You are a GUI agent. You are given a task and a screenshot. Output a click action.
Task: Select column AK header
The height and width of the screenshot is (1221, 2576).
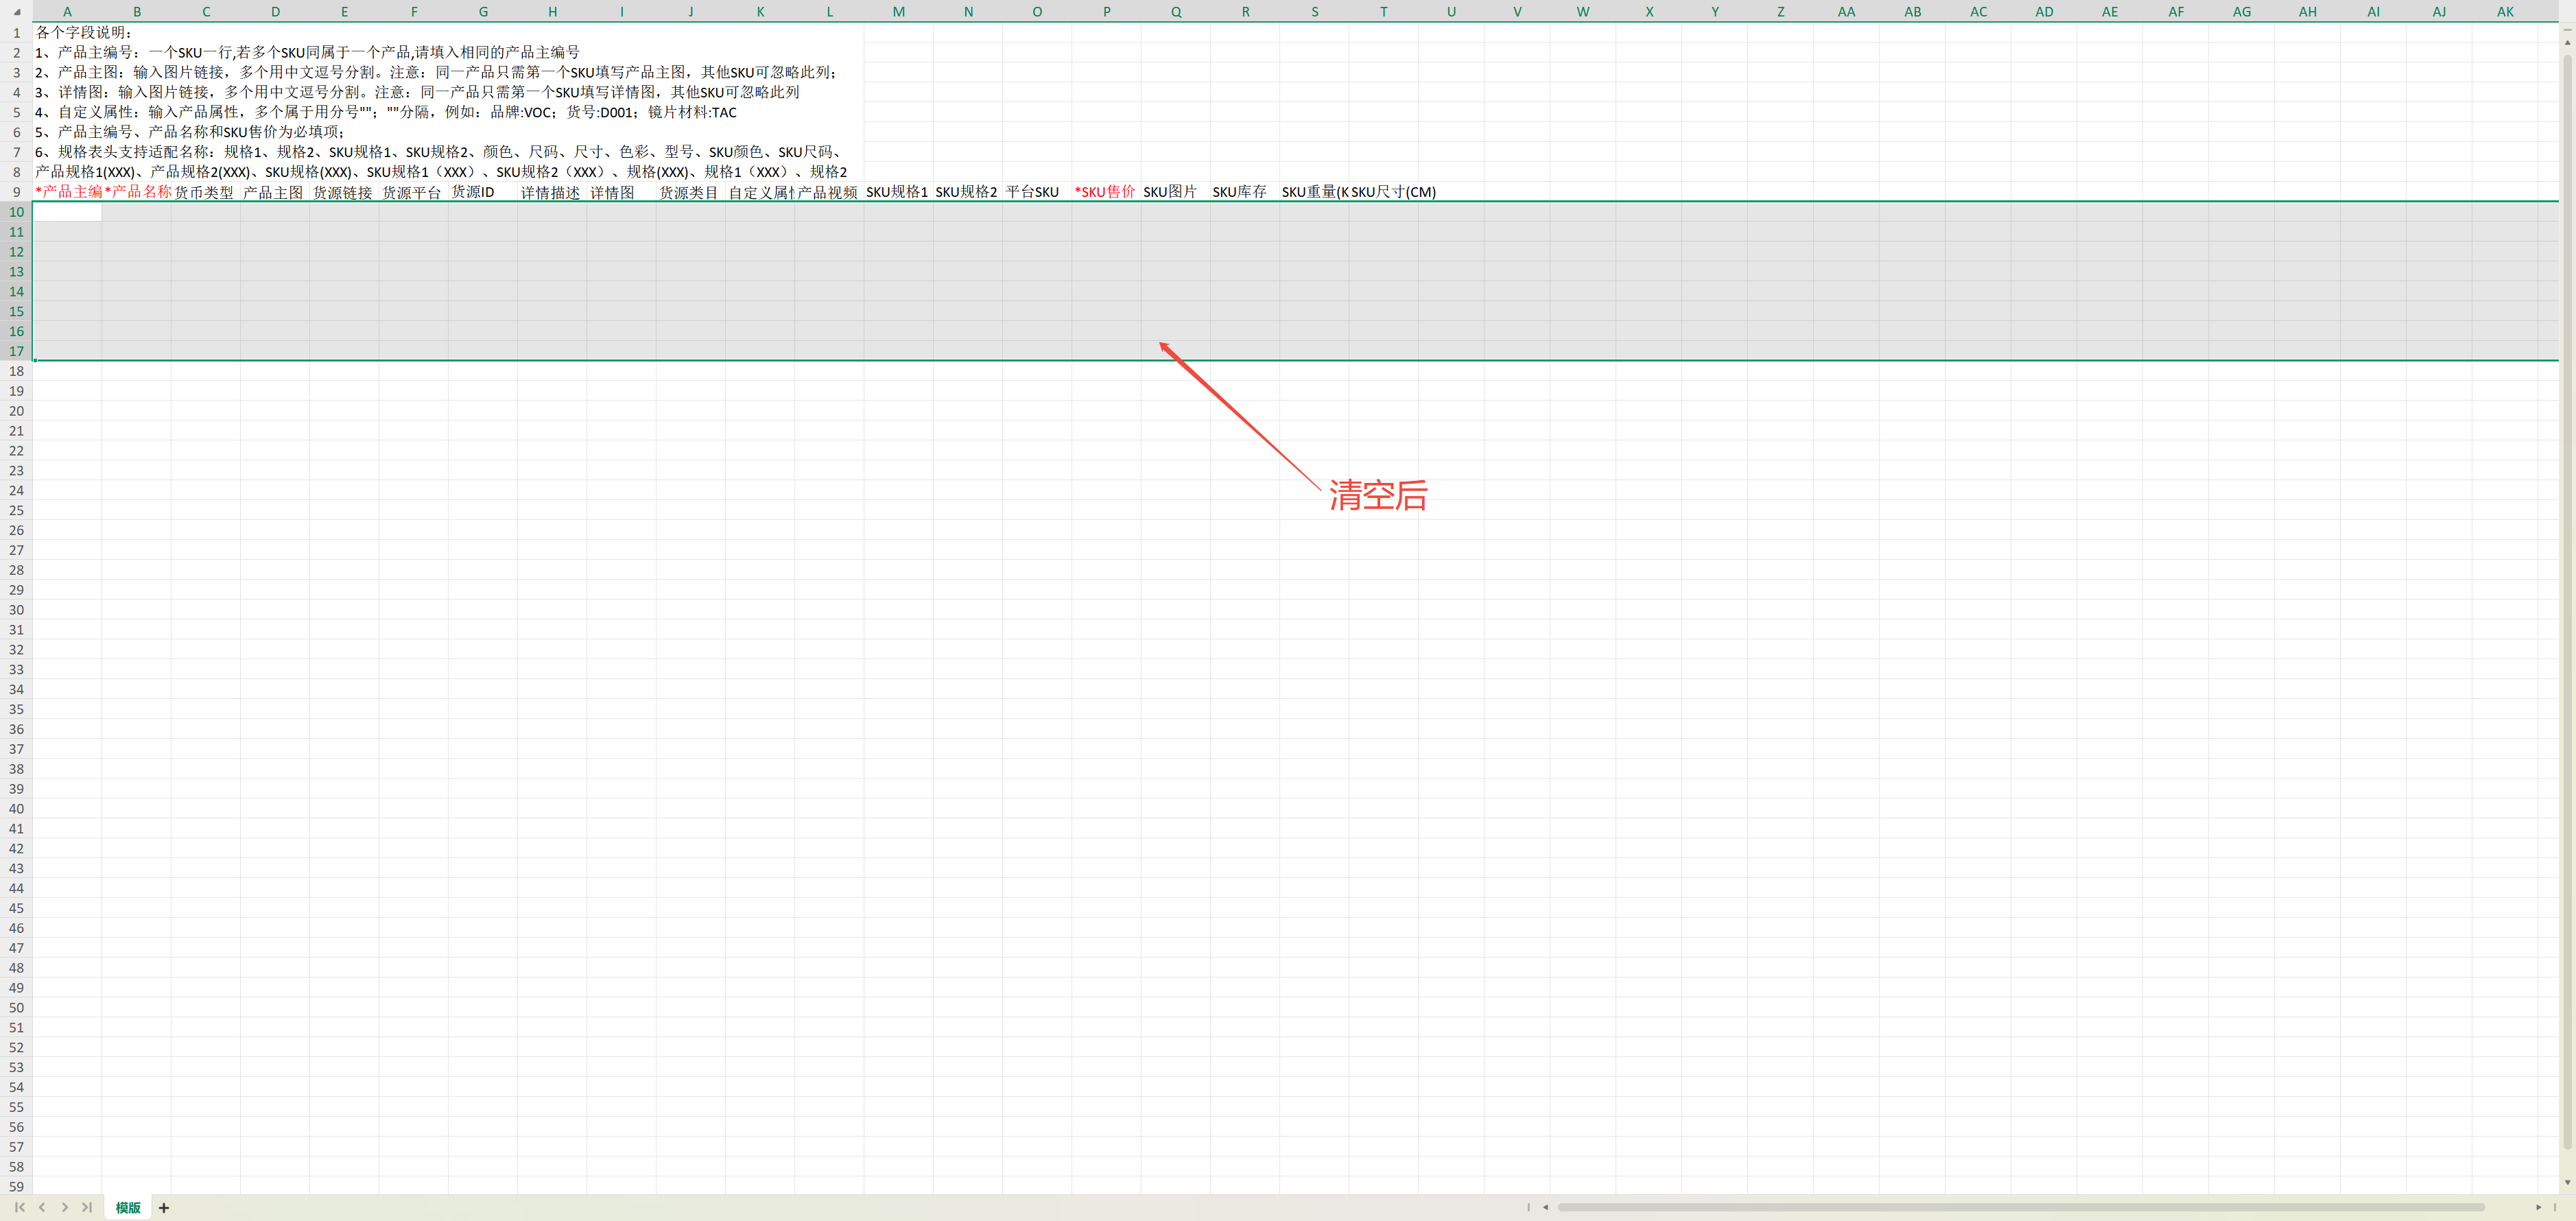click(2505, 12)
